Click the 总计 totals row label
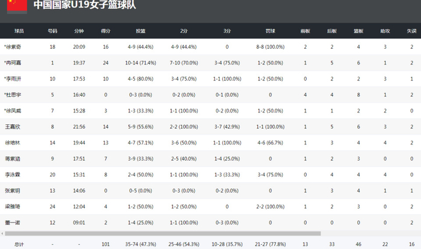The width and height of the screenshot is (421, 249). point(19,244)
